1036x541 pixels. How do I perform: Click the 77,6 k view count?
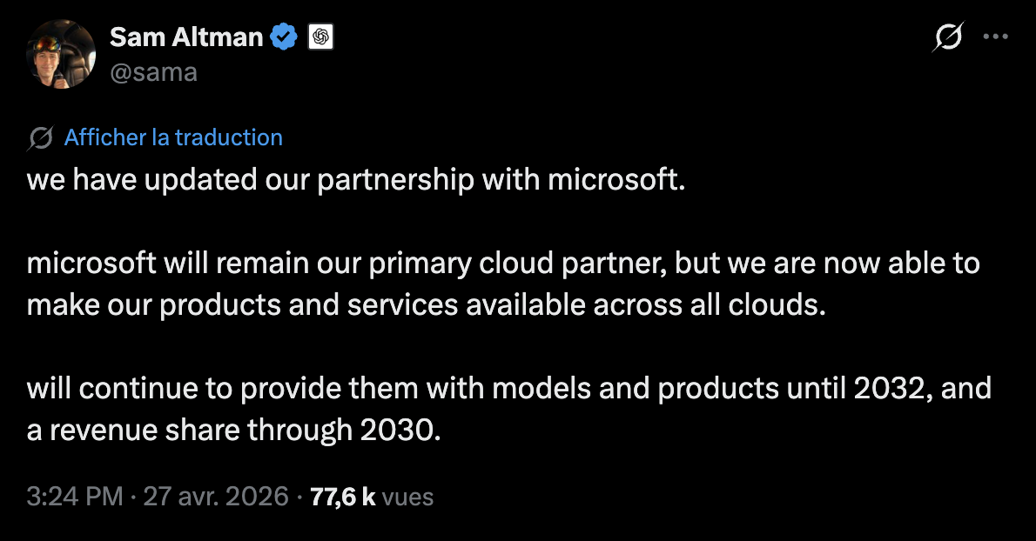[342, 497]
